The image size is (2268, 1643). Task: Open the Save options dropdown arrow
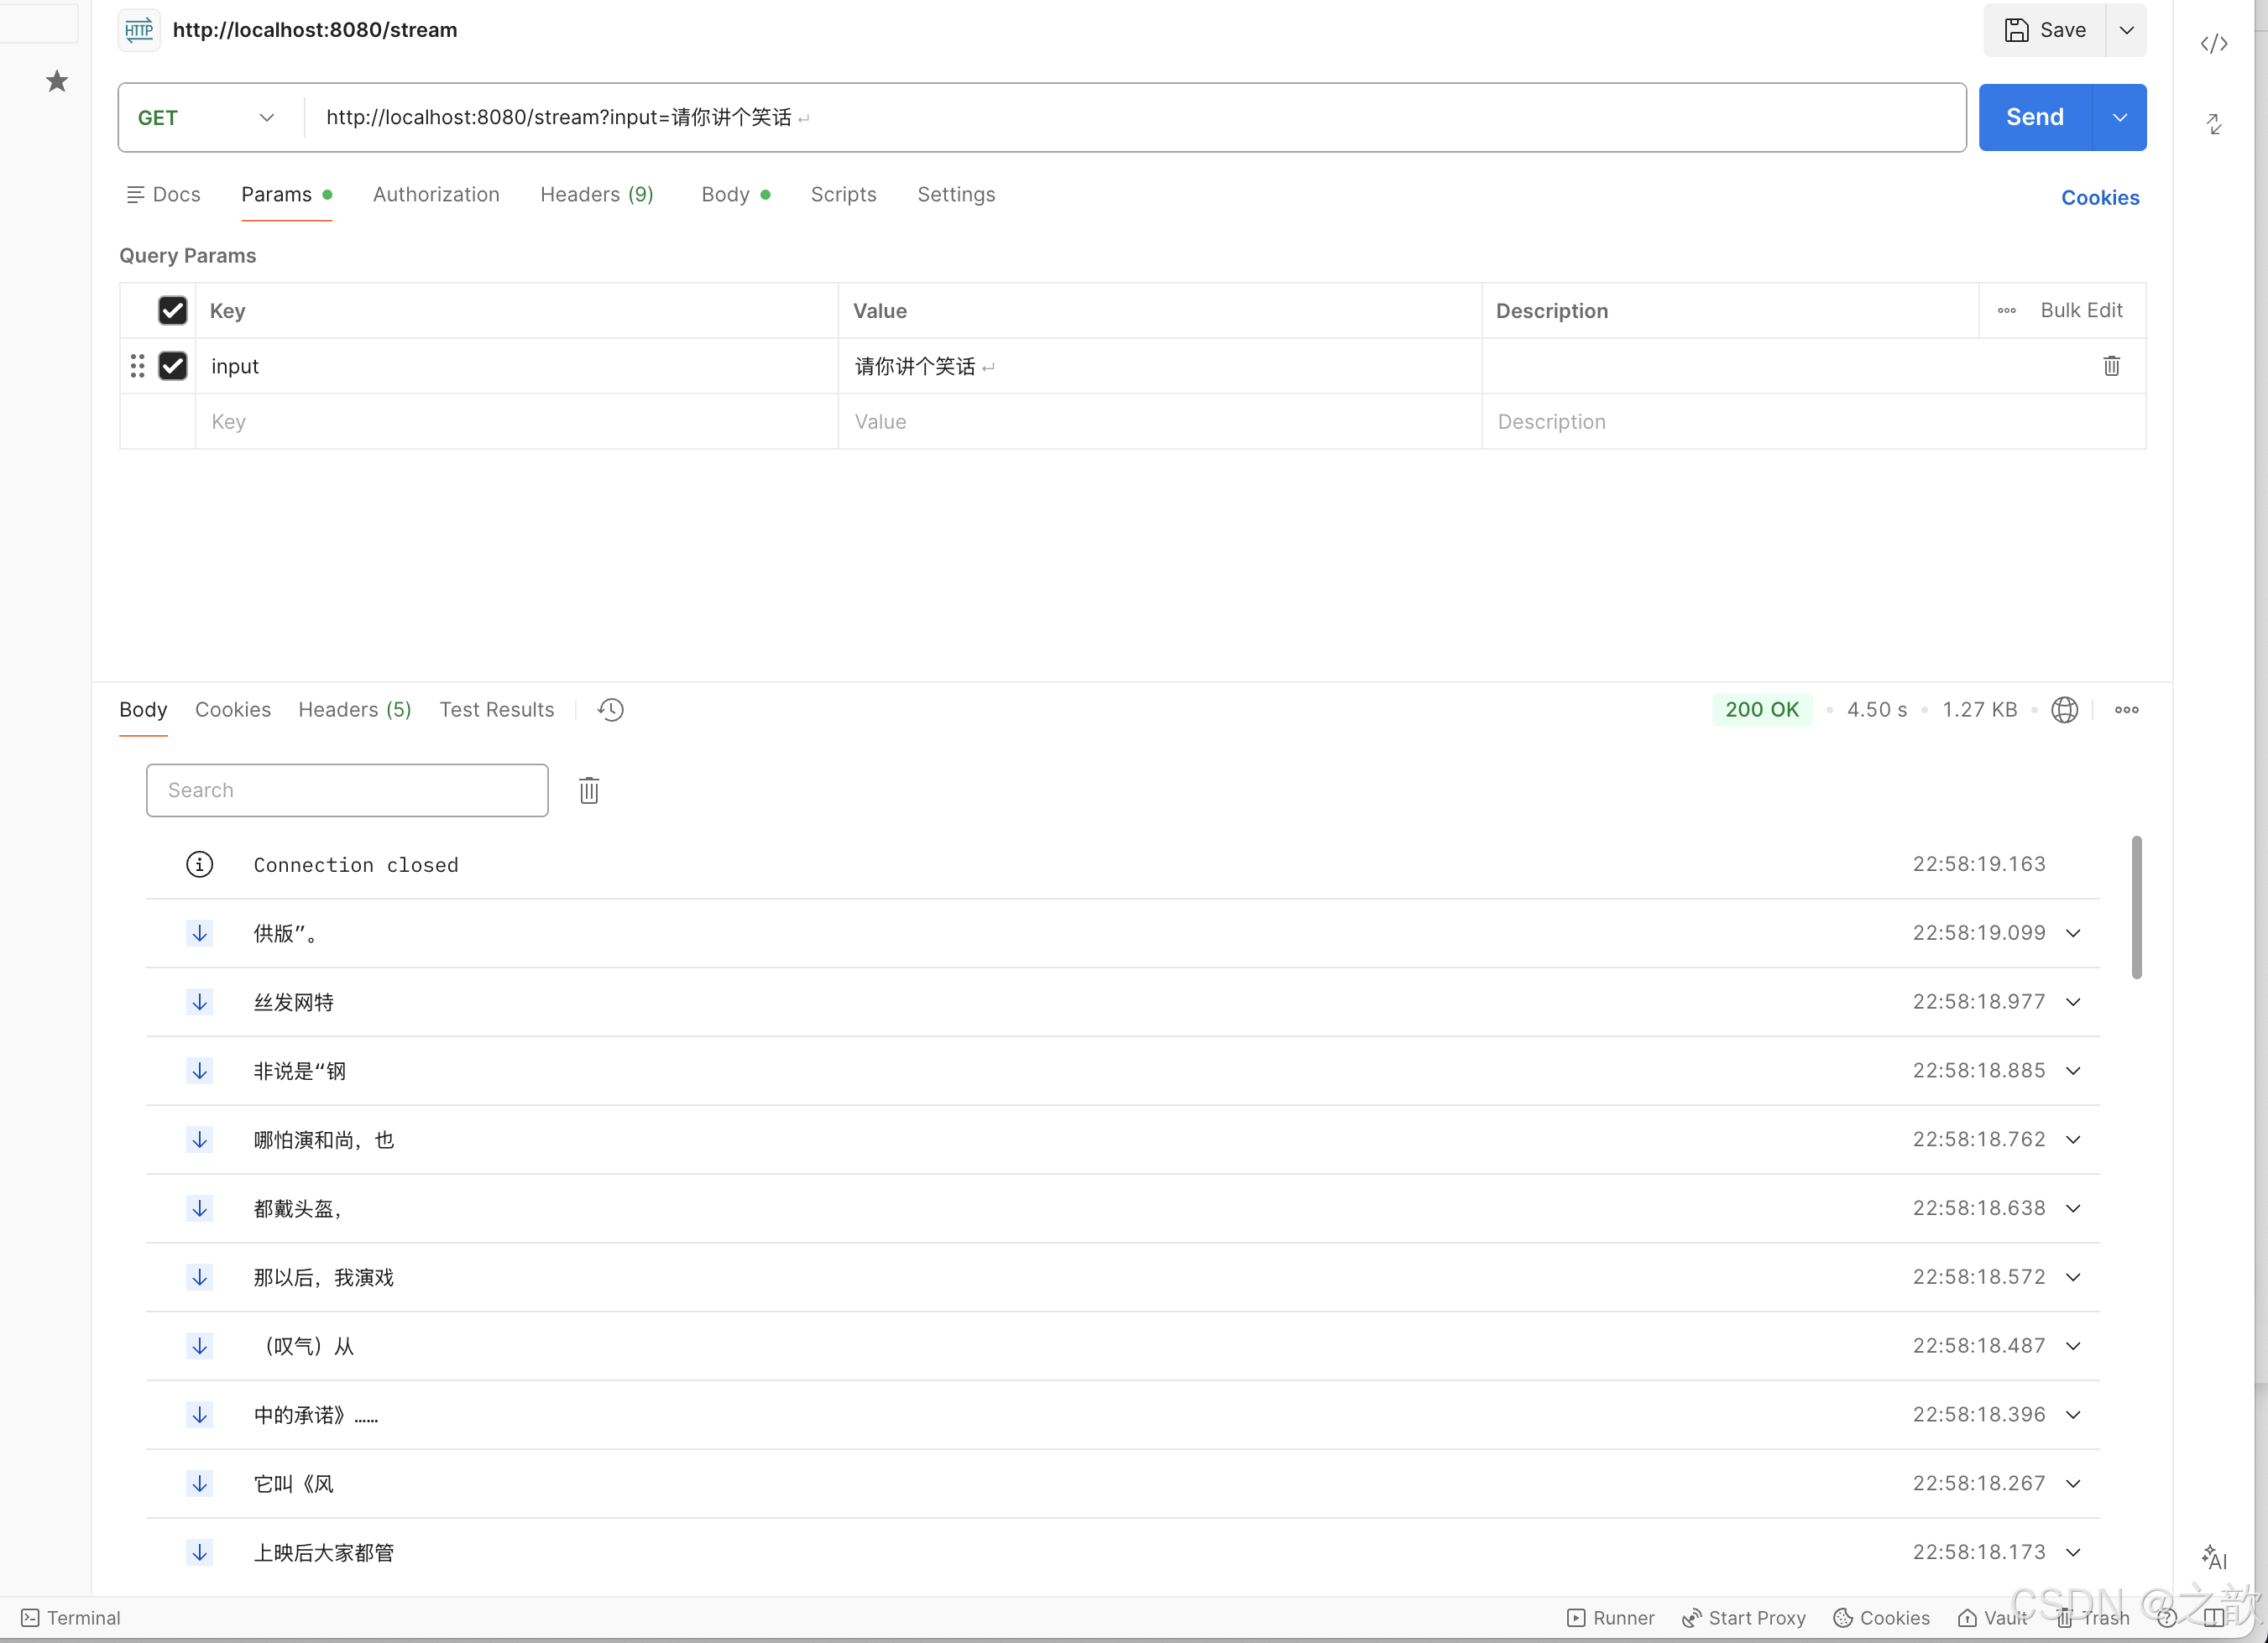click(2126, 30)
